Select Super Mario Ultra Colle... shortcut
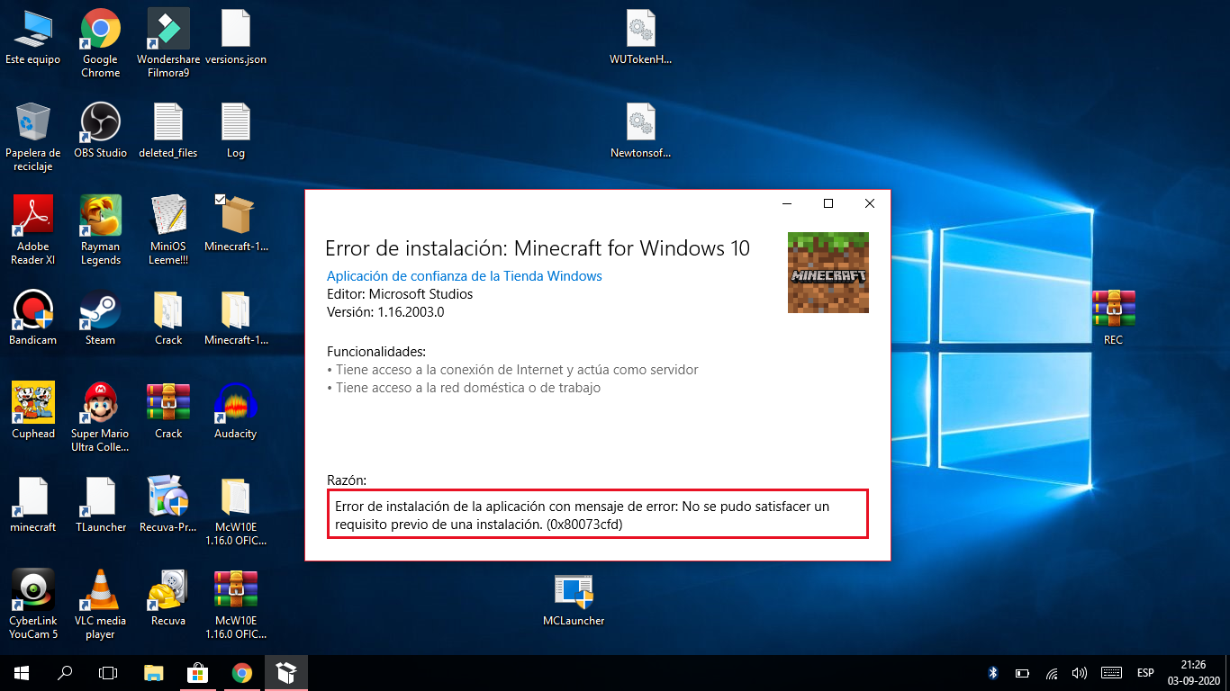Screen dimensions: 1230x691 point(100,417)
